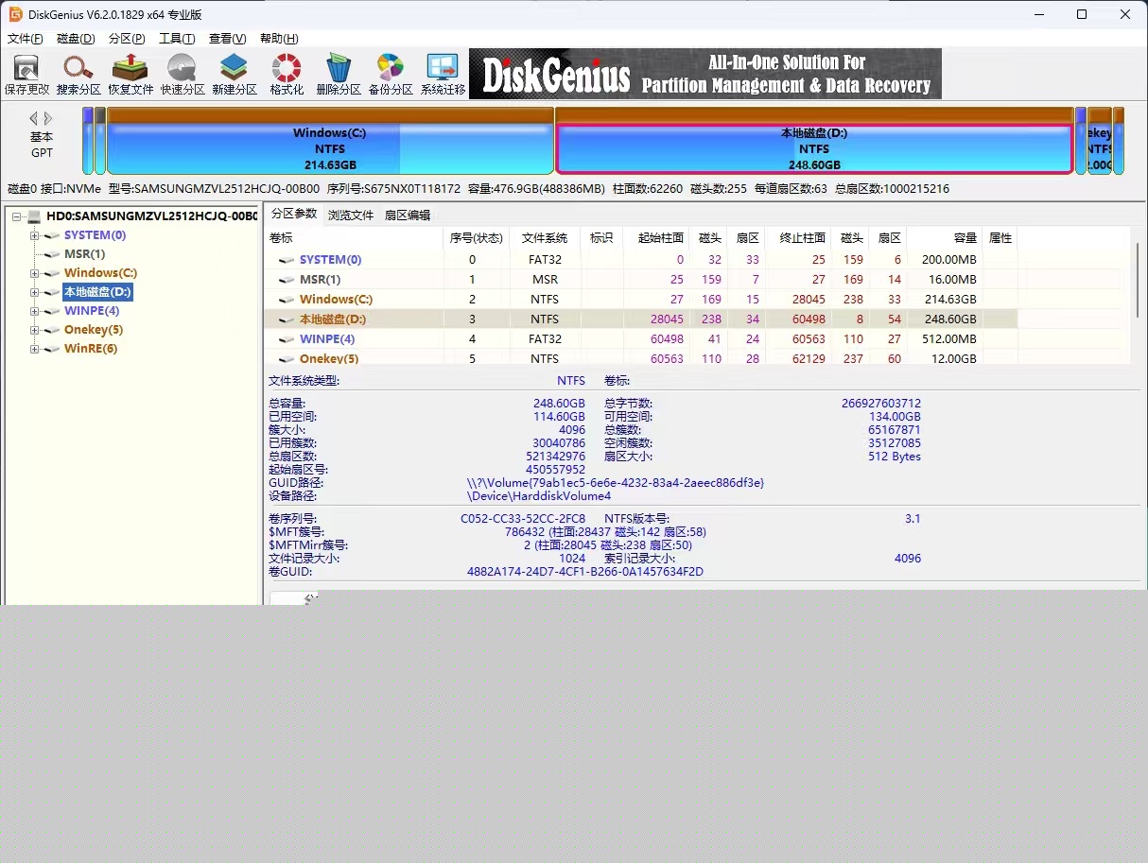Click the Format (格式化) icon
Screen dimensions: 1148x863
click(287, 75)
